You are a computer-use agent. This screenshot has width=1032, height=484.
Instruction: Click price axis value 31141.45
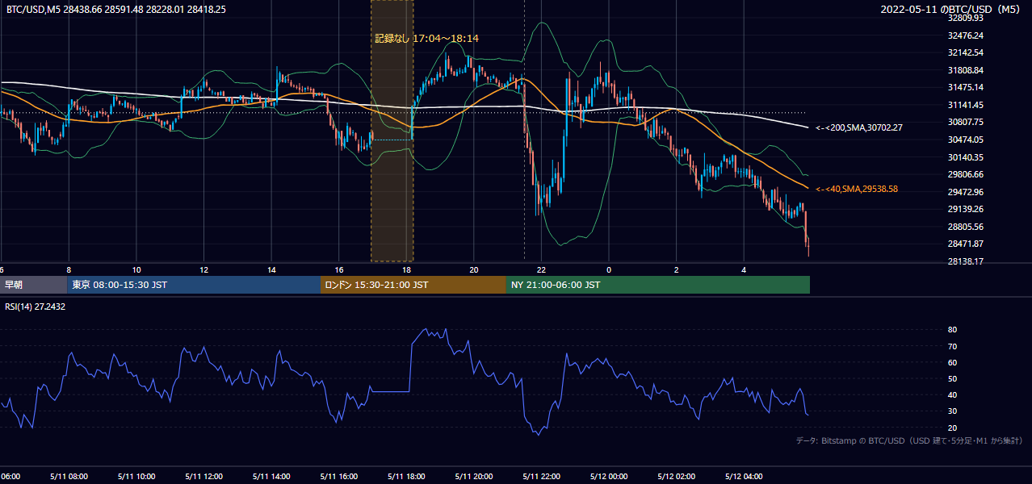click(x=965, y=105)
